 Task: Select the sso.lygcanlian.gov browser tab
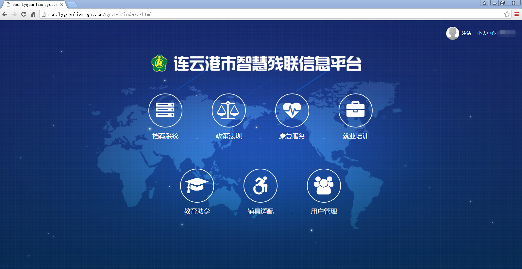click(x=33, y=5)
